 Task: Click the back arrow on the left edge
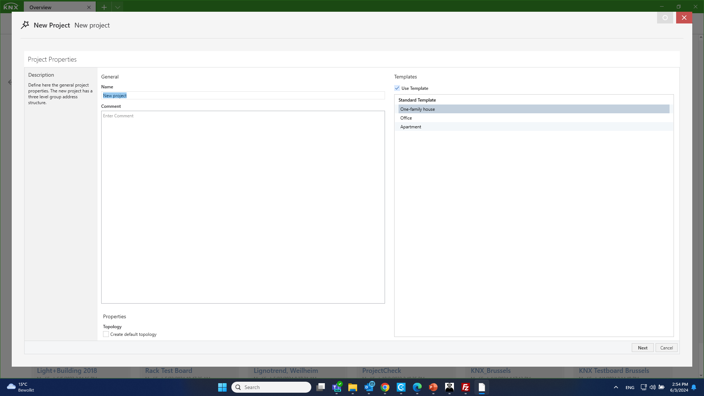pyautogui.click(x=10, y=82)
